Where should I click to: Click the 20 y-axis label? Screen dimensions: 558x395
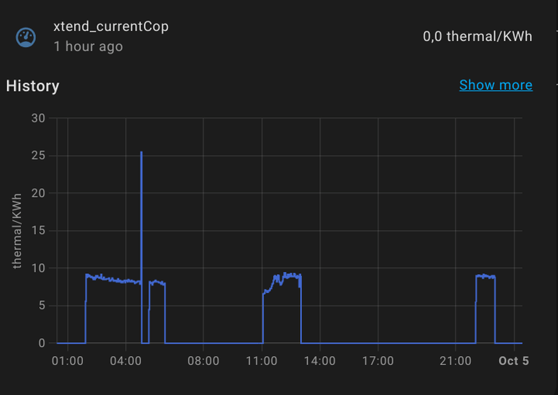tap(38, 193)
